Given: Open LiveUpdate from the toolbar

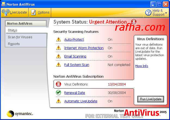Looking at the screenshot, I should (15, 12).
